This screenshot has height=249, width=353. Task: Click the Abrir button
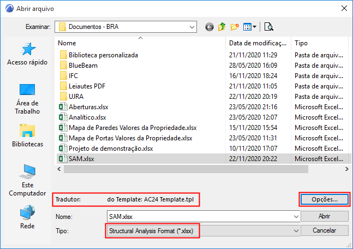325,216
